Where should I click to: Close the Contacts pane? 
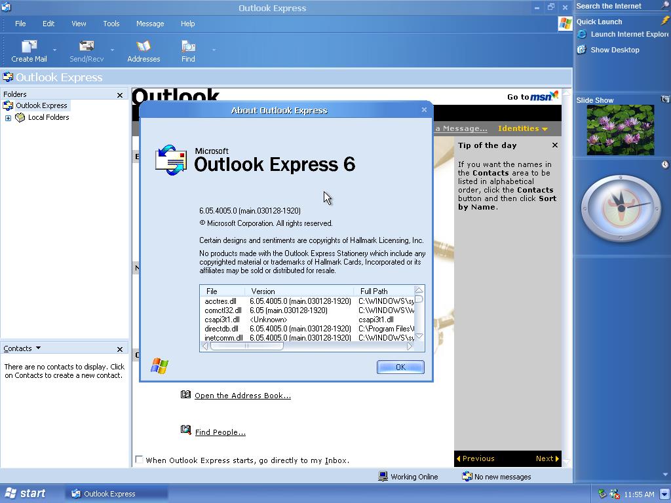(120, 350)
